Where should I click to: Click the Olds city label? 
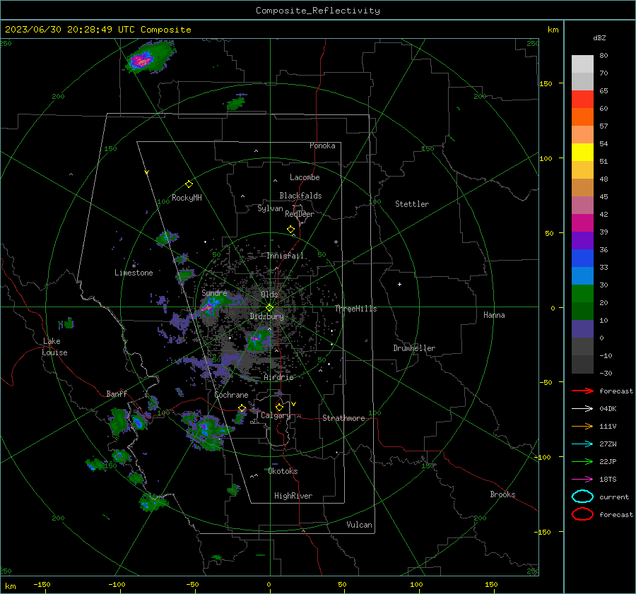pyautogui.click(x=269, y=295)
